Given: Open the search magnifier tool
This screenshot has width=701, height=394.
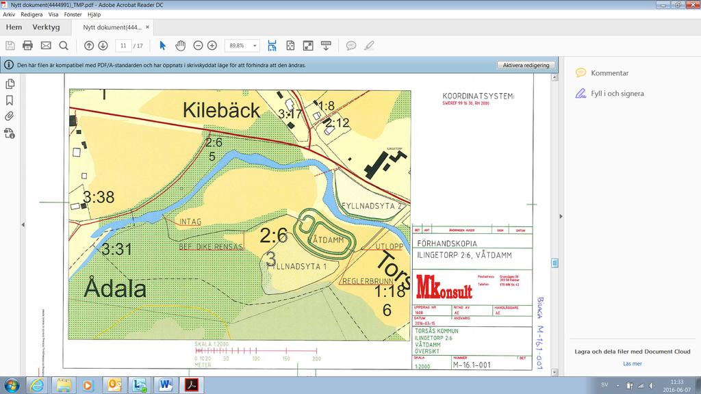Looking at the screenshot, I should pos(64,46).
